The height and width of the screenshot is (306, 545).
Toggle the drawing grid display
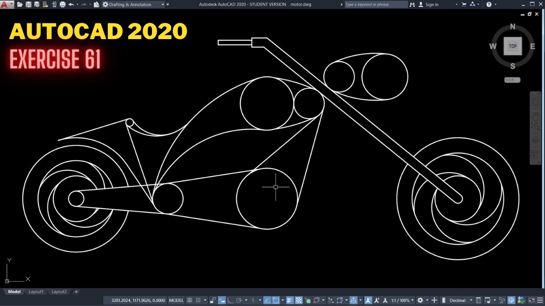[x=189, y=300]
